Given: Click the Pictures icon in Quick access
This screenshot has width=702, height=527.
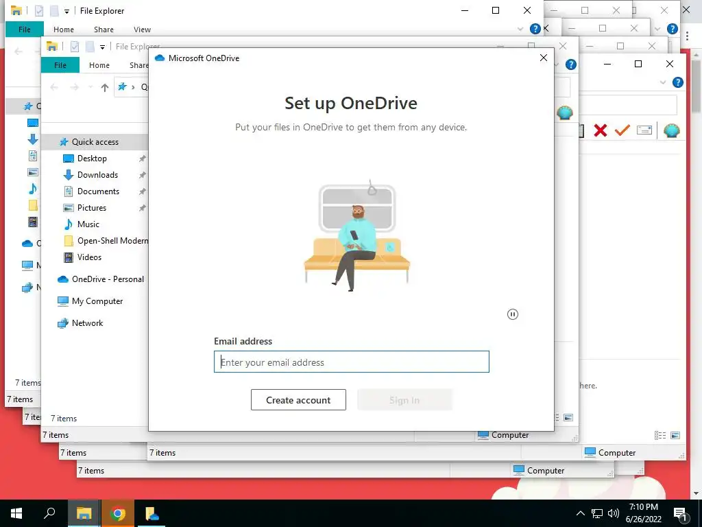Looking at the screenshot, I should (x=69, y=207).
